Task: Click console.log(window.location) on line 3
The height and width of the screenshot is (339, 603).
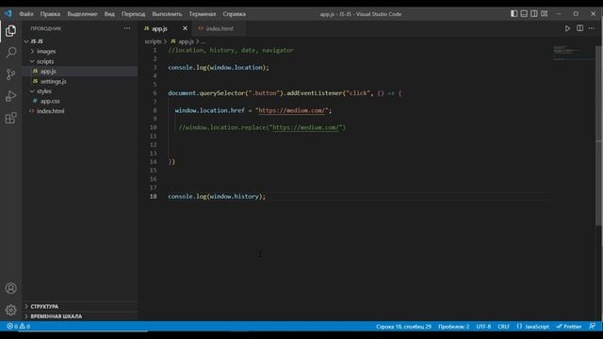Action: click(x=219, y=68)
